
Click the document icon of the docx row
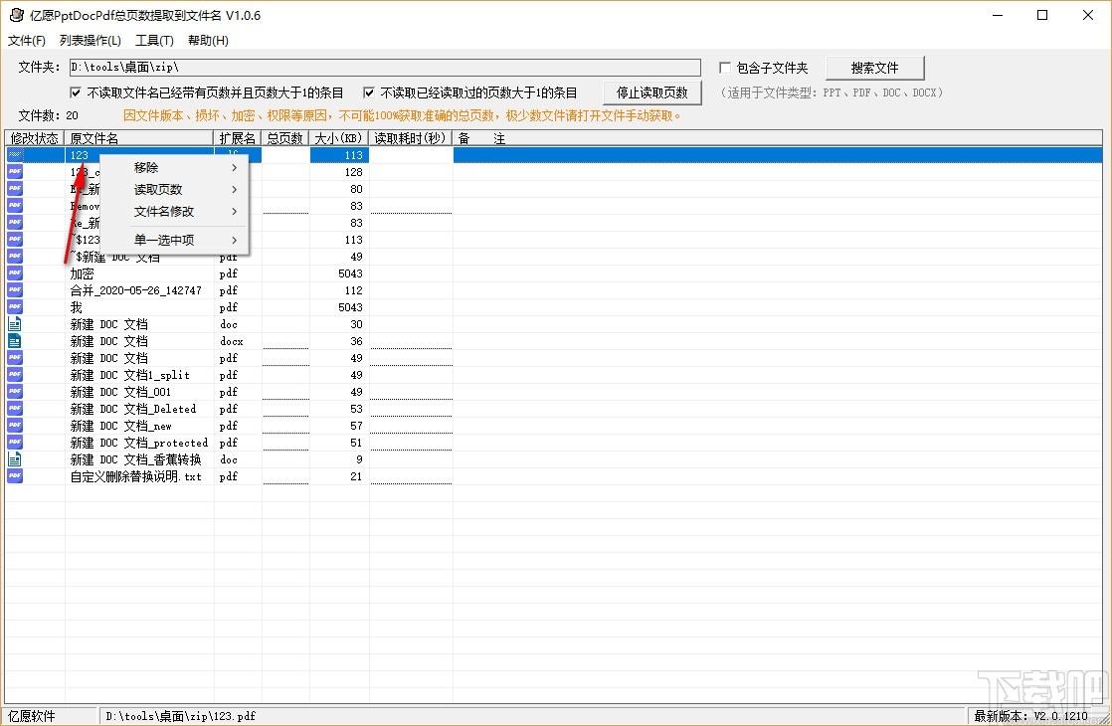click(x=15, y=341)
